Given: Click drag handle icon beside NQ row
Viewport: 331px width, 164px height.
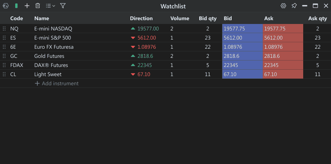Looking at the screenshot, I should pos(4,29).
